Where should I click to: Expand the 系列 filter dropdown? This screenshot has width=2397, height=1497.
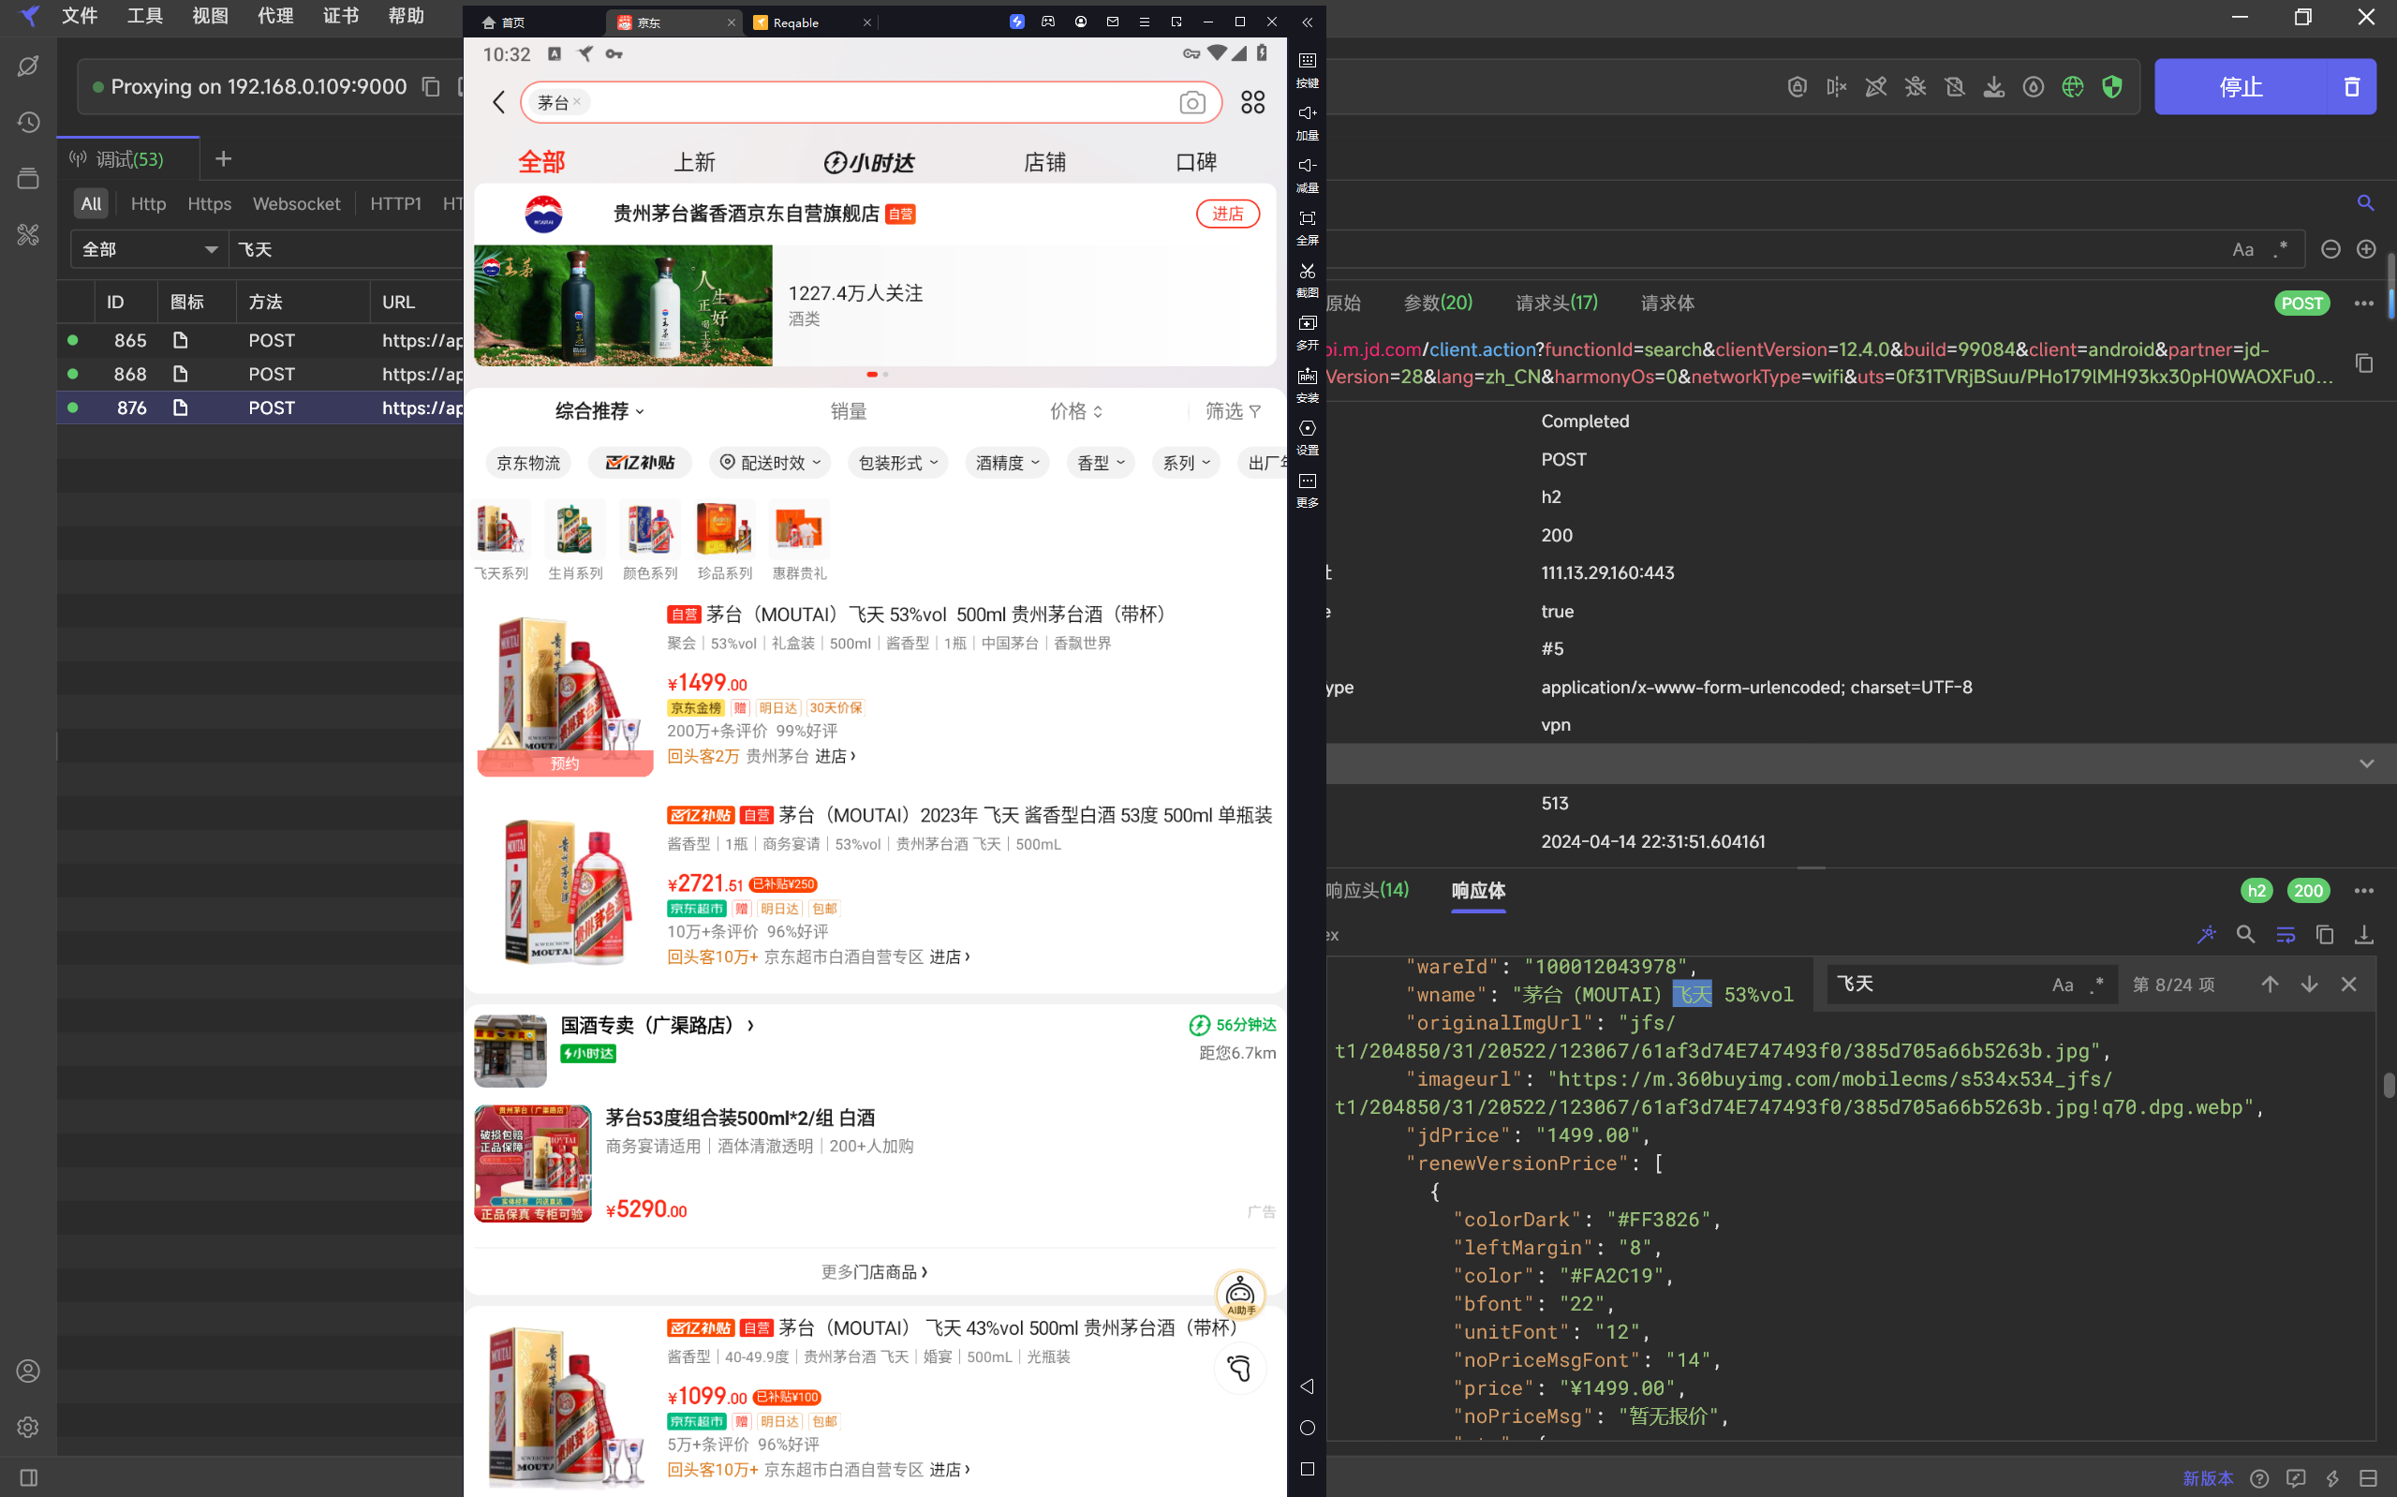point(1187,463)
